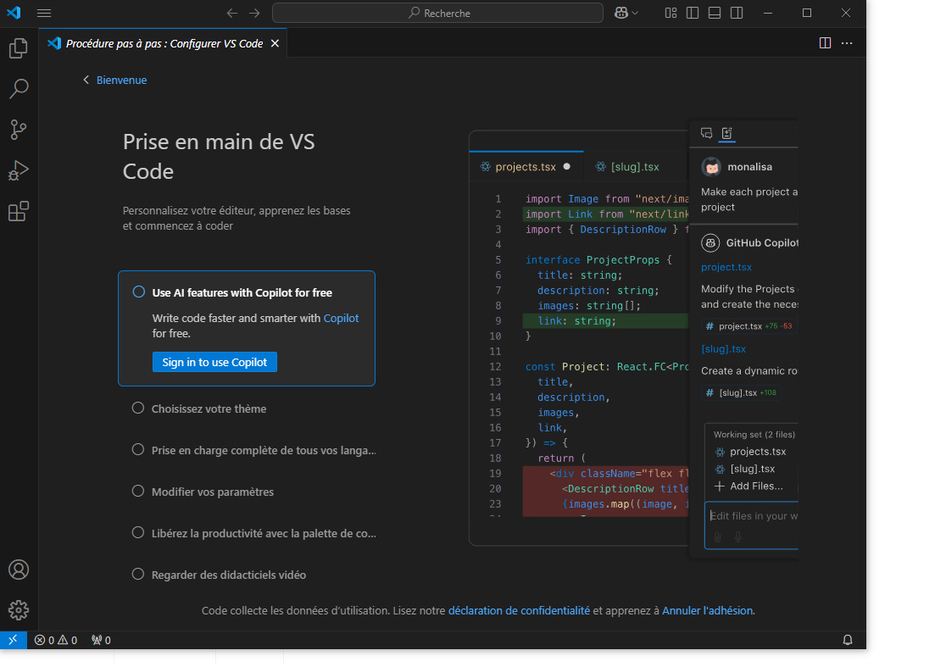
Task: Open the Run and Debug view
Action: point(19,170)
